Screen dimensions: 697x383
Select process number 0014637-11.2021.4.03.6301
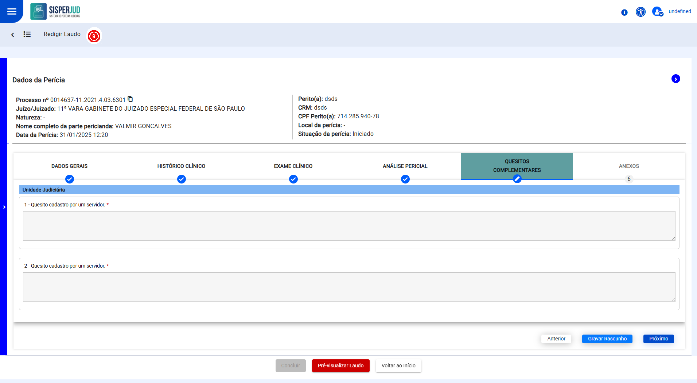click(88, 100)
